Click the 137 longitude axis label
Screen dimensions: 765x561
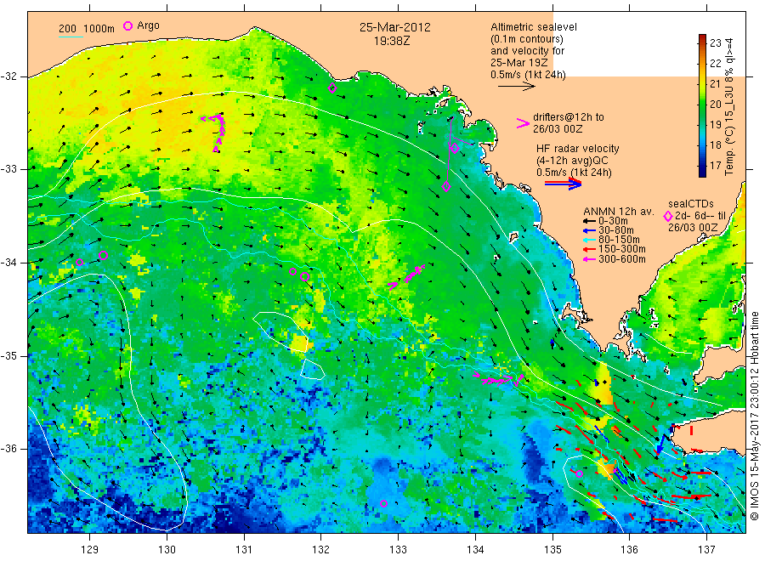(706, 550)
